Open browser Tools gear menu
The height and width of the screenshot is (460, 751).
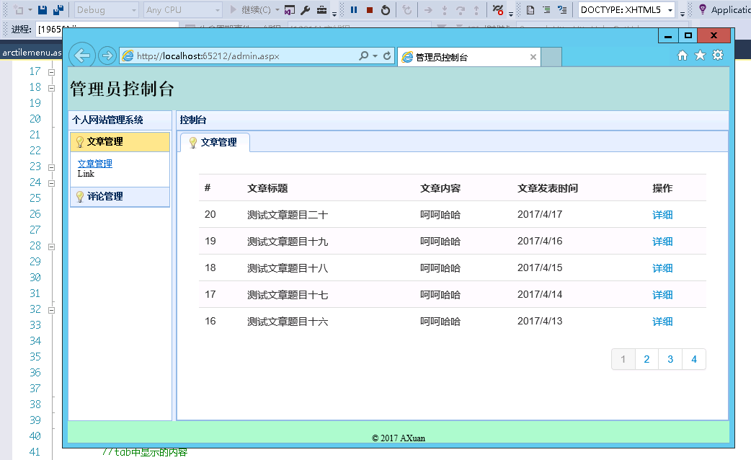[x=717, y=55]
